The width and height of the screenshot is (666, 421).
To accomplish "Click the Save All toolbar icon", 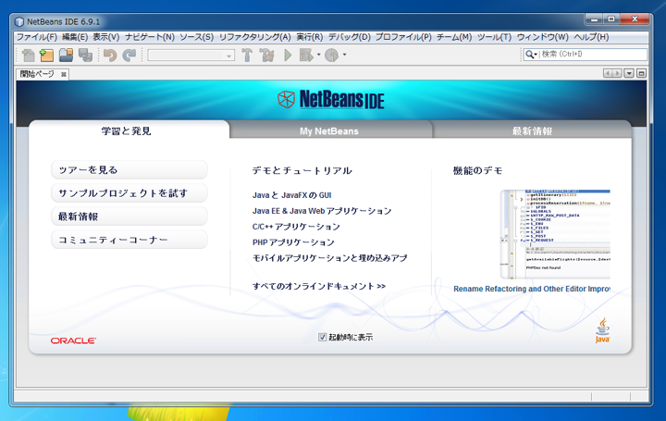I will point(85,55).
